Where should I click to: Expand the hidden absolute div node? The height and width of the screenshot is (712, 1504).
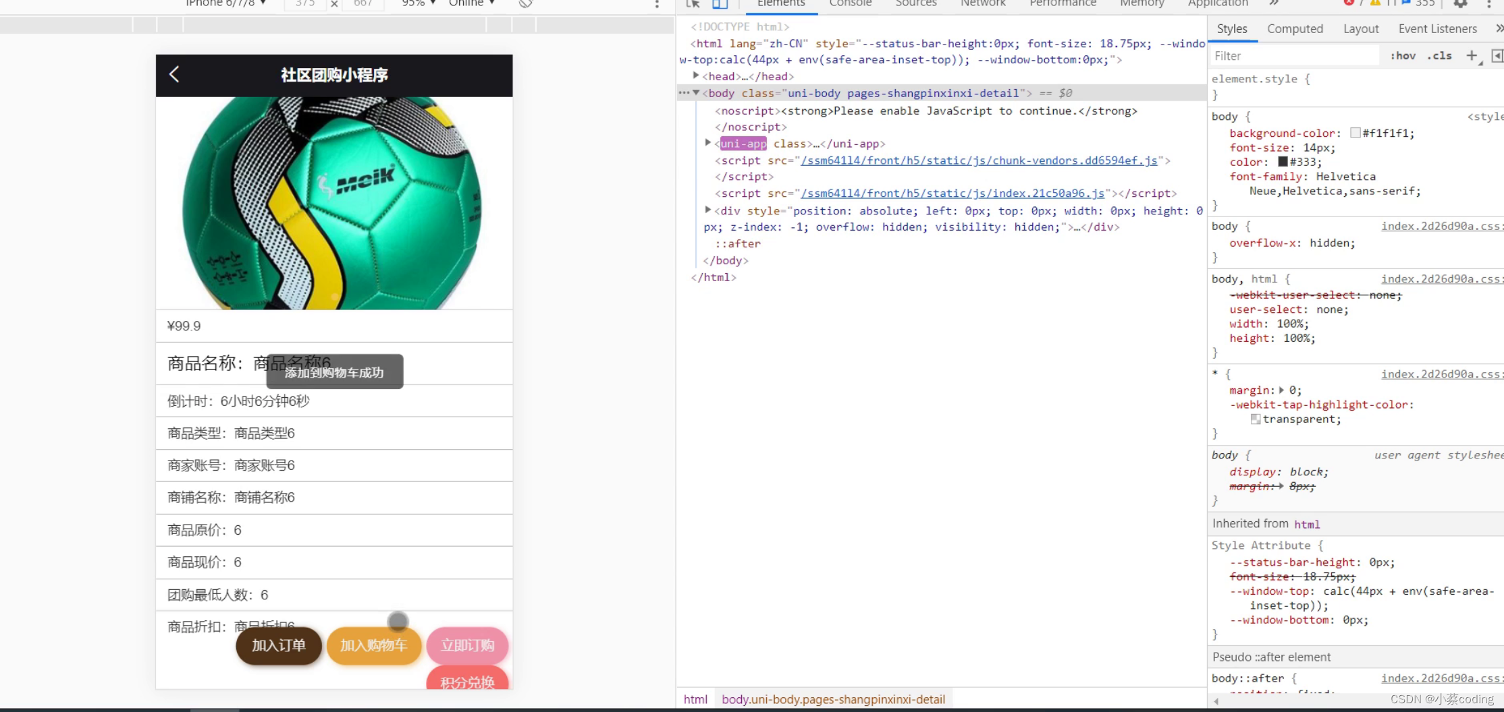click(708, 210)
